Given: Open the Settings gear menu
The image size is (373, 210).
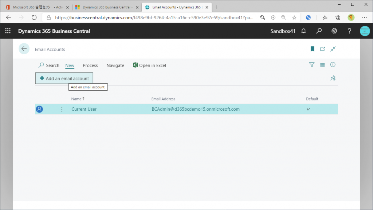Looking at the screenshot, I should [334, 31].
